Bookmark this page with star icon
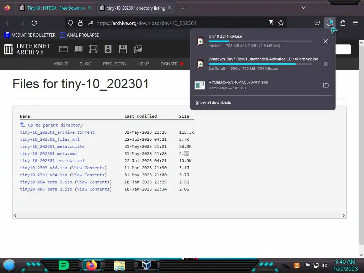The image size is (364, 273). click(x=281, y=23)
